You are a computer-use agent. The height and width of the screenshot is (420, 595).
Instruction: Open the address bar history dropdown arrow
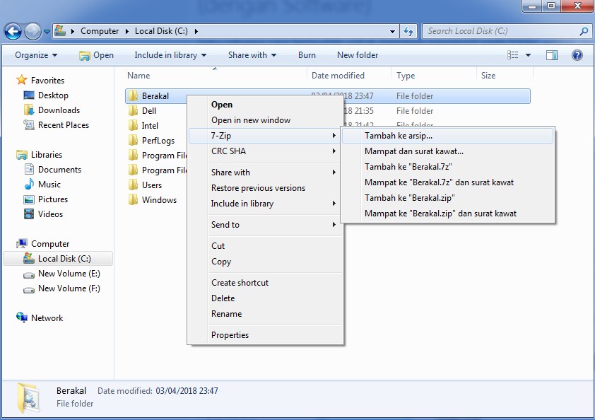tap(392, 32)
